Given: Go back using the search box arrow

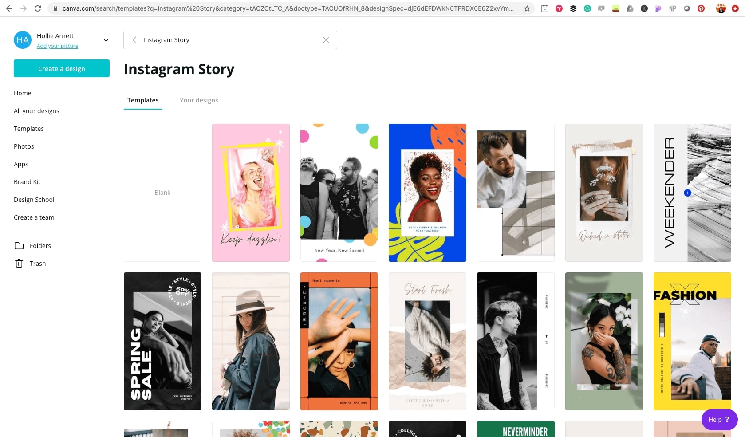Looking at the screenshot, I should pyautogui.click(x=134, y=40).
